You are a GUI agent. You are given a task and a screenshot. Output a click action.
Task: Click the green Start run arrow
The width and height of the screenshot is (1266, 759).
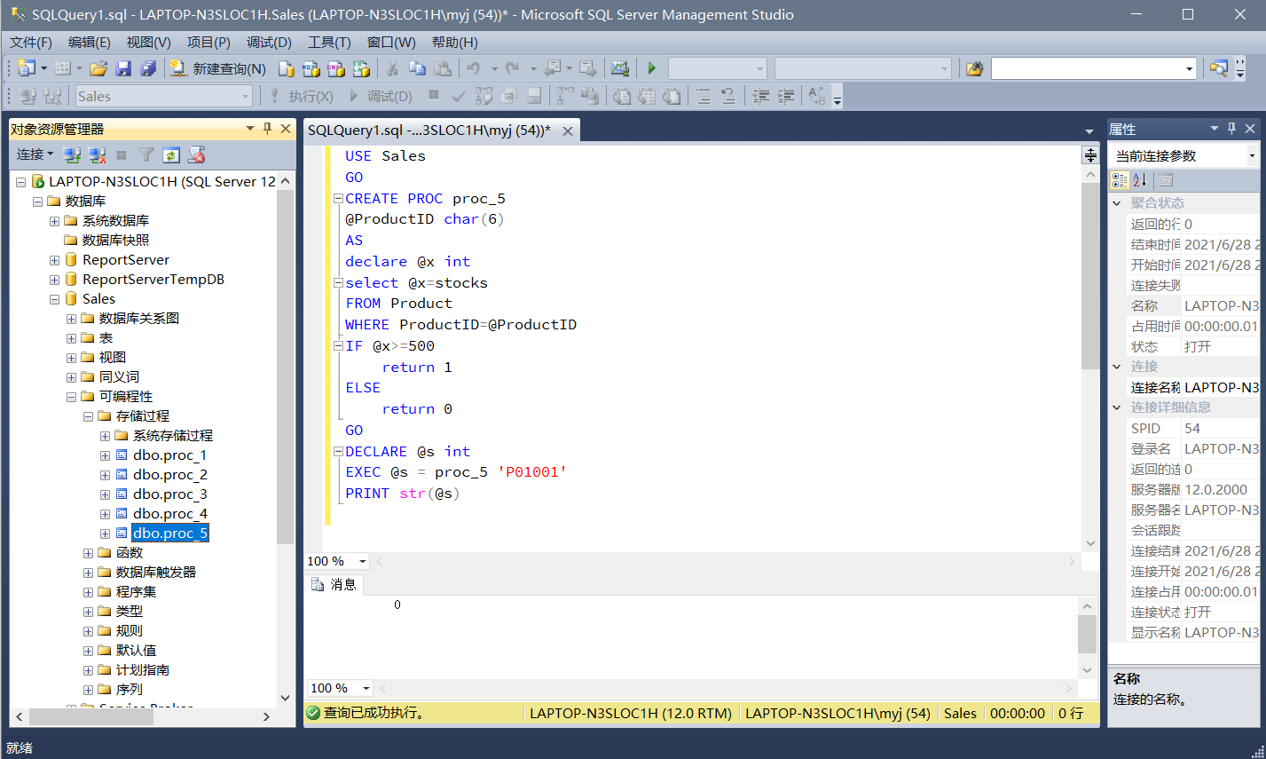coord(652,68)
